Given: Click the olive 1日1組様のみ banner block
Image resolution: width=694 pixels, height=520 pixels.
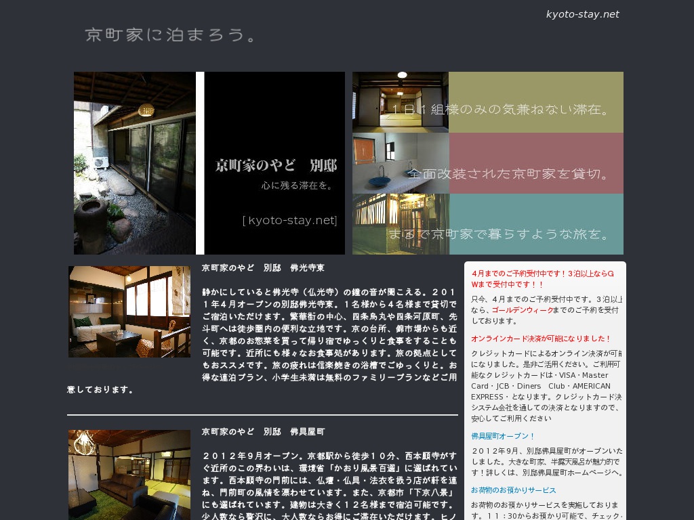Looking at the screenshot, I should point(535,102).
